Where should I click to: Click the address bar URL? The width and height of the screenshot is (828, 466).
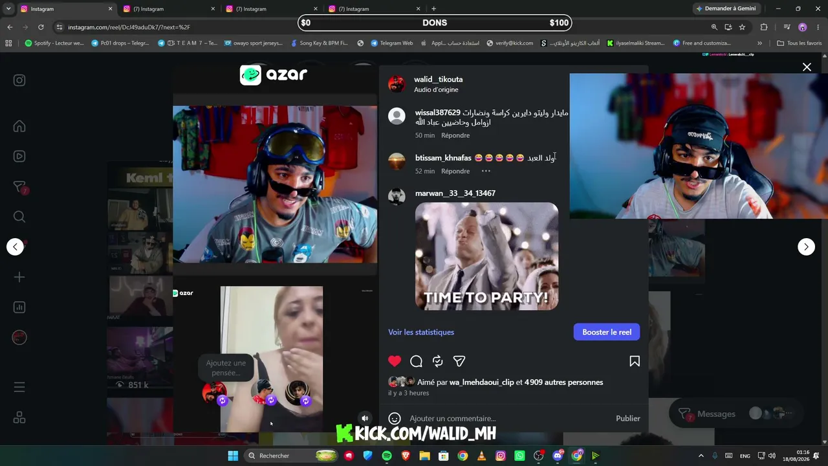pyautogui.click(x=129, y=27)
